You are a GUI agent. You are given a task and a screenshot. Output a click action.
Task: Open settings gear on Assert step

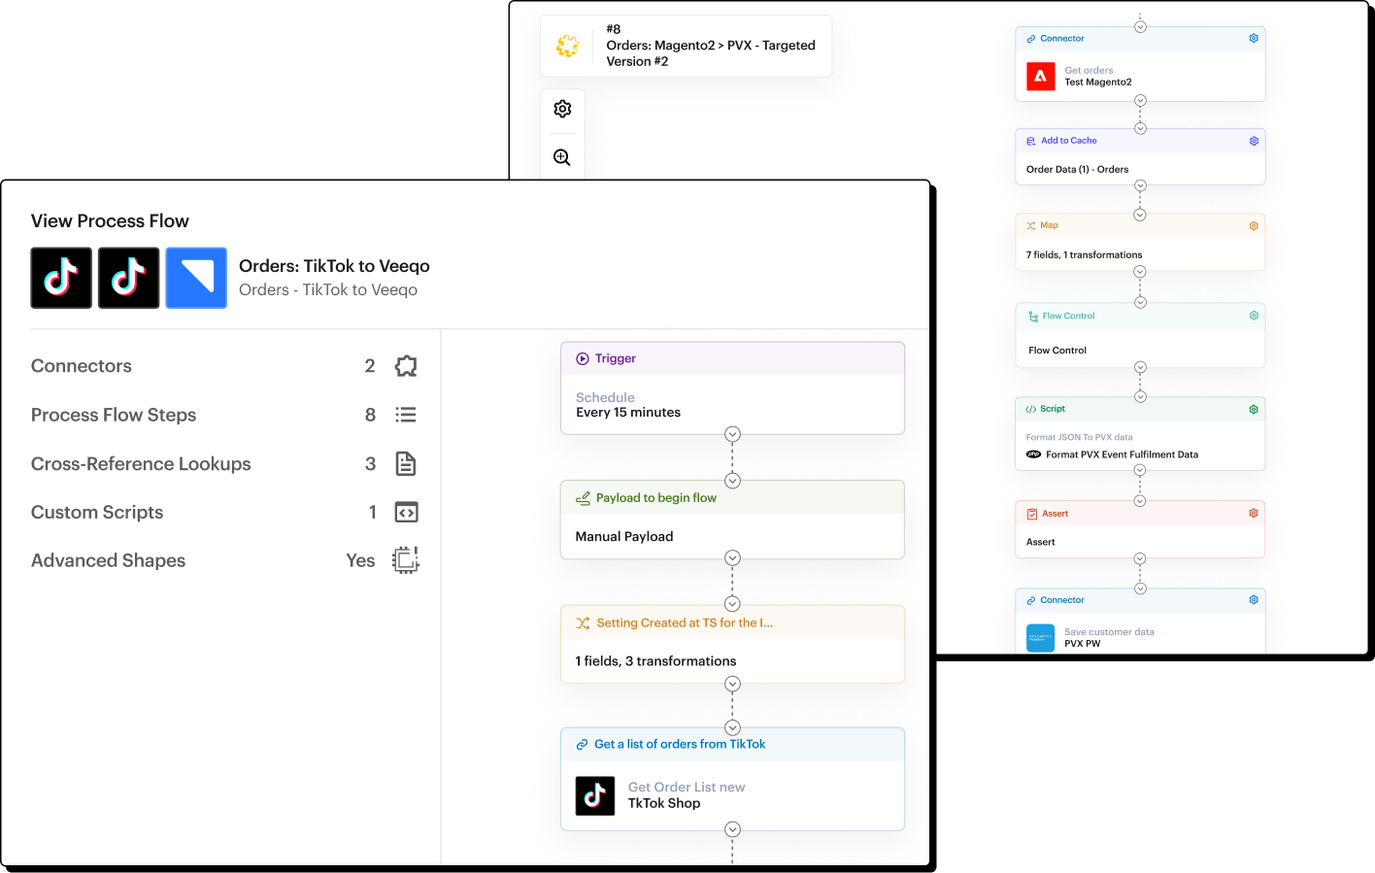pos(1254,514)
